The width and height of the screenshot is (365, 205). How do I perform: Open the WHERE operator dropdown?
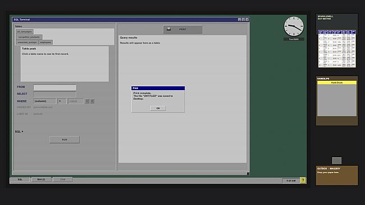(x=62, y=101)
